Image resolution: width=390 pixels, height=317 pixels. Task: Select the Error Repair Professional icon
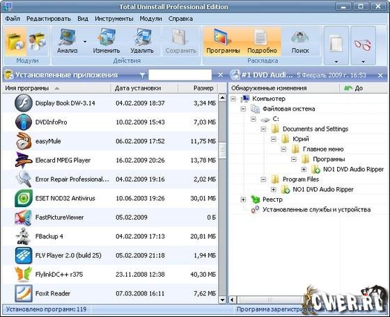pyautogui.click(x=24, y=179)
